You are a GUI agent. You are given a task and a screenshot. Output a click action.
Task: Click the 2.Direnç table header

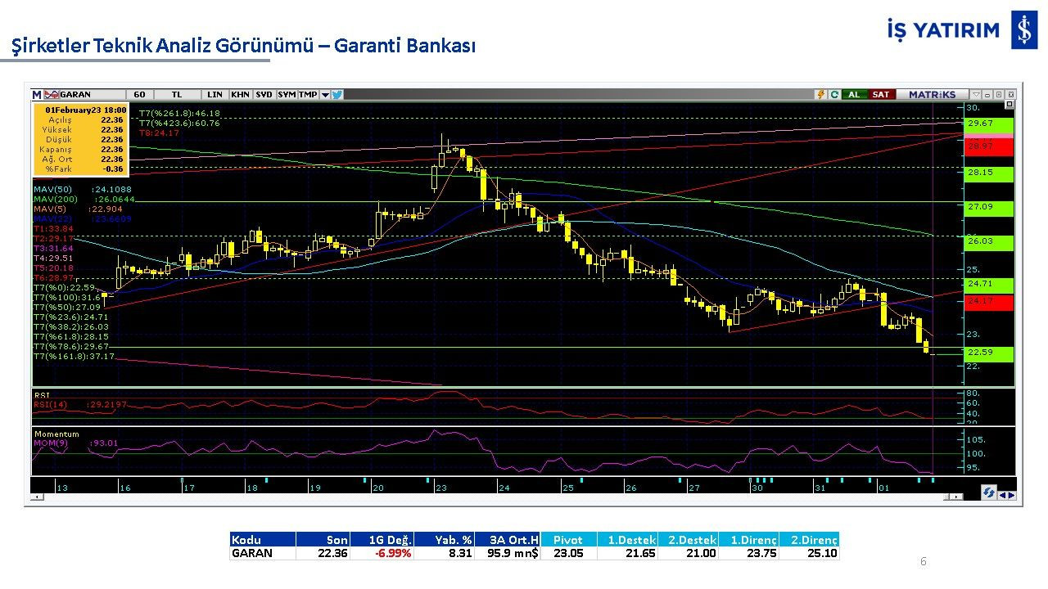pyautogui.click(x=809, y=540)
